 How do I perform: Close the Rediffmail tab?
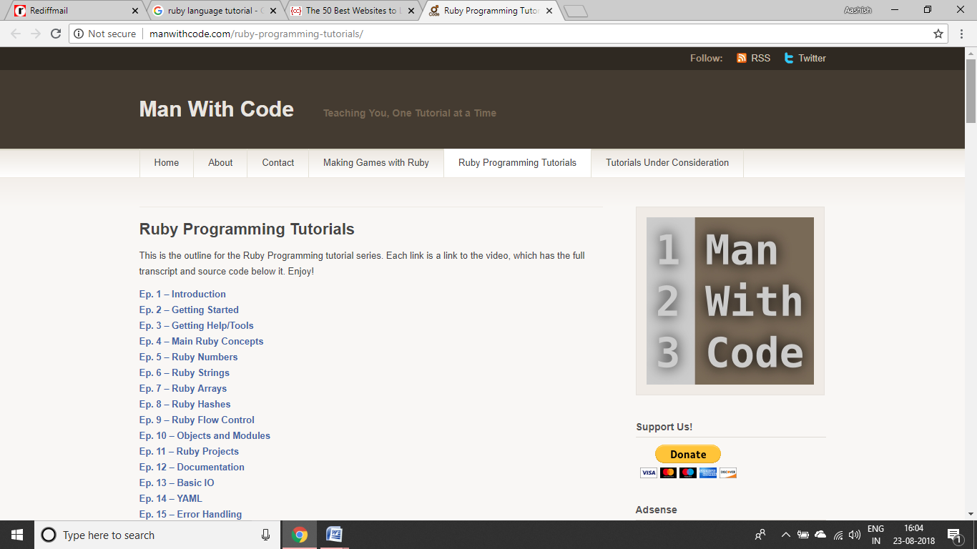[136, 11]
